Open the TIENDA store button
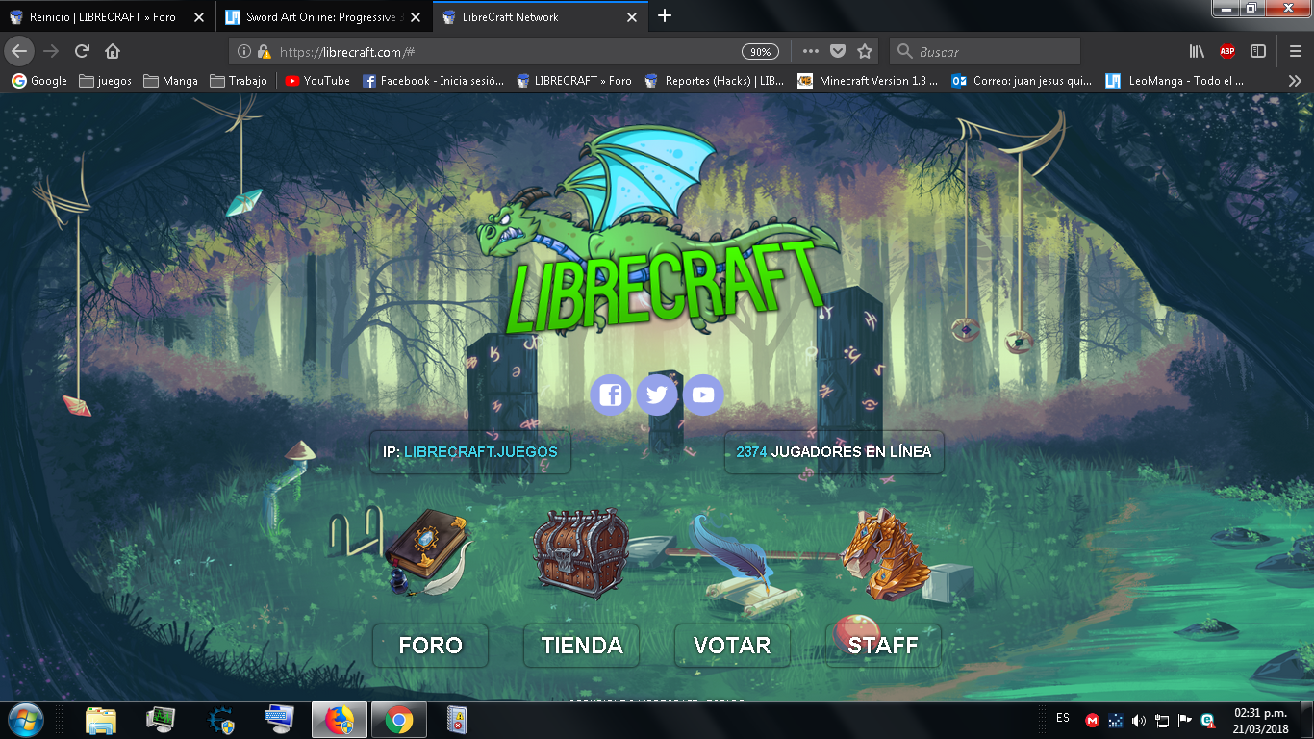The image size is (1314, 739). [581, 646]
